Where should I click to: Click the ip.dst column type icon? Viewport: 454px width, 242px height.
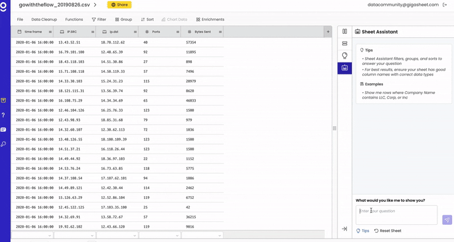(104, 32)
